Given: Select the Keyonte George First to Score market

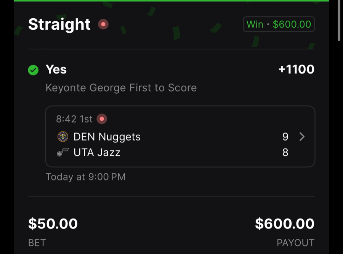Looking at the screenshot, I should click(x=121, y=88).
